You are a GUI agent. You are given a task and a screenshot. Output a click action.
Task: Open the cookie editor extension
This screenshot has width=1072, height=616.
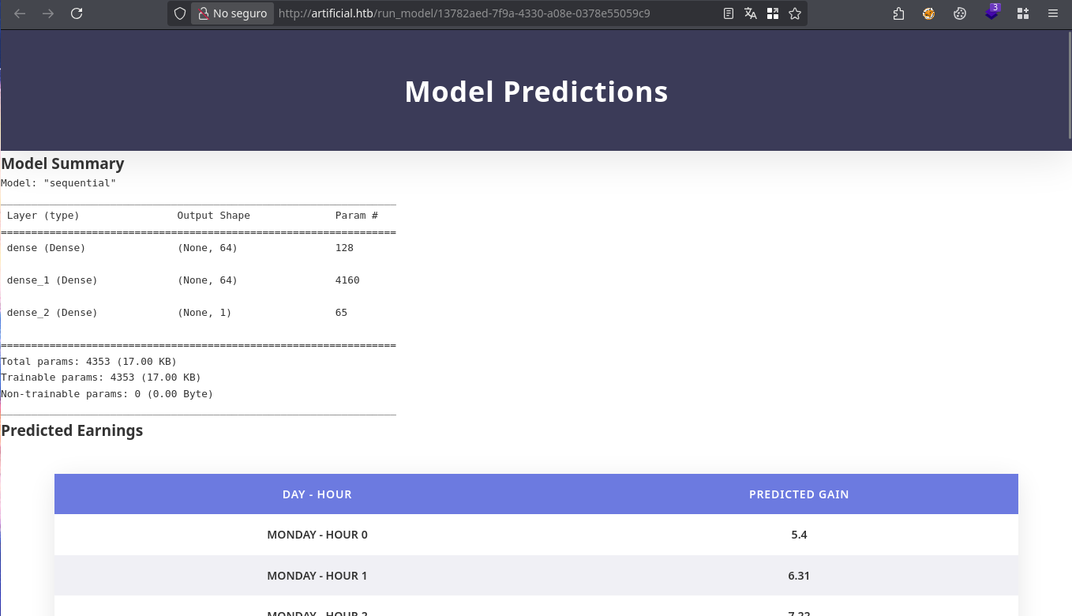point(960,13)
